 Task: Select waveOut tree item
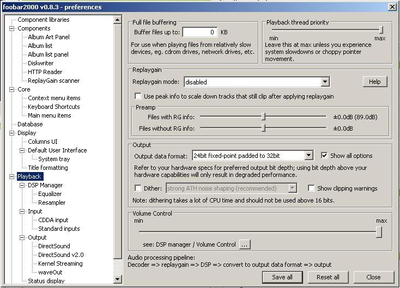click(50, 272)
